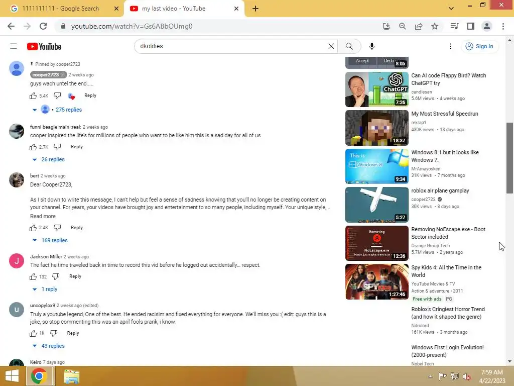
Task: Bookmark this page with the star icon
Action: pyautogui.click(x=435, y=26)
